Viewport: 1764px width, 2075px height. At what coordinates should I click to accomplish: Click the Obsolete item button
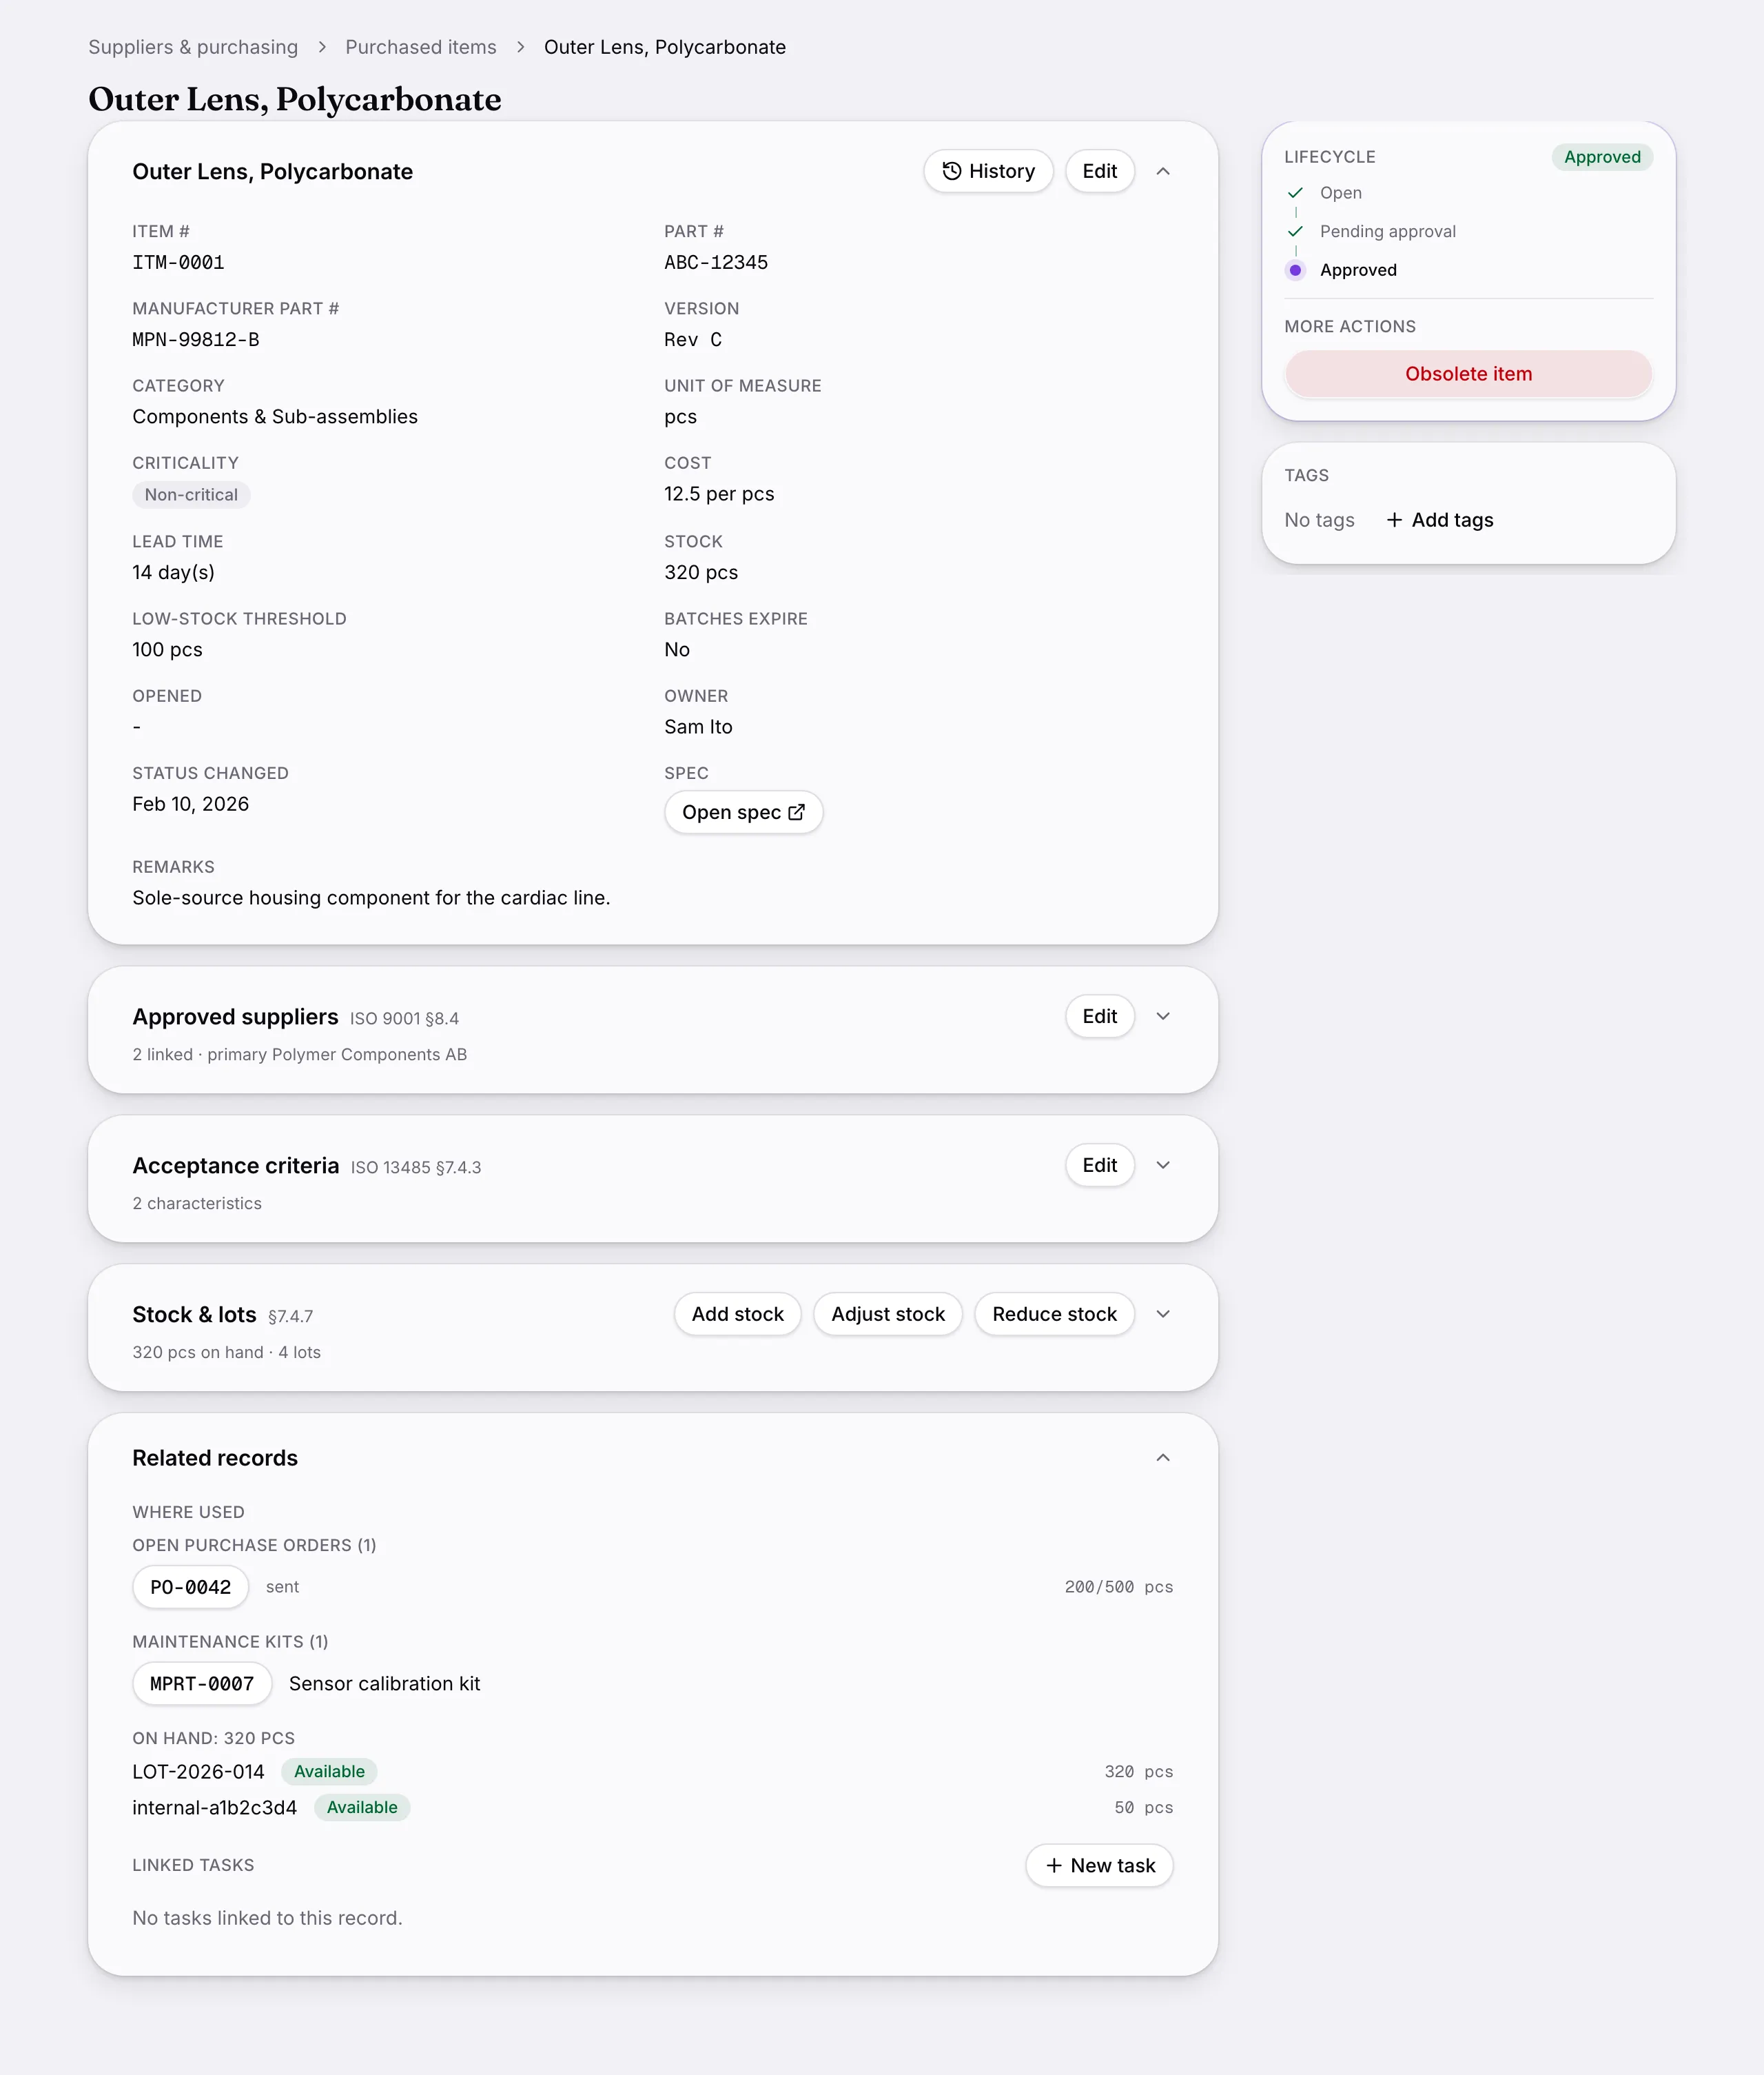click(1468, 374)
